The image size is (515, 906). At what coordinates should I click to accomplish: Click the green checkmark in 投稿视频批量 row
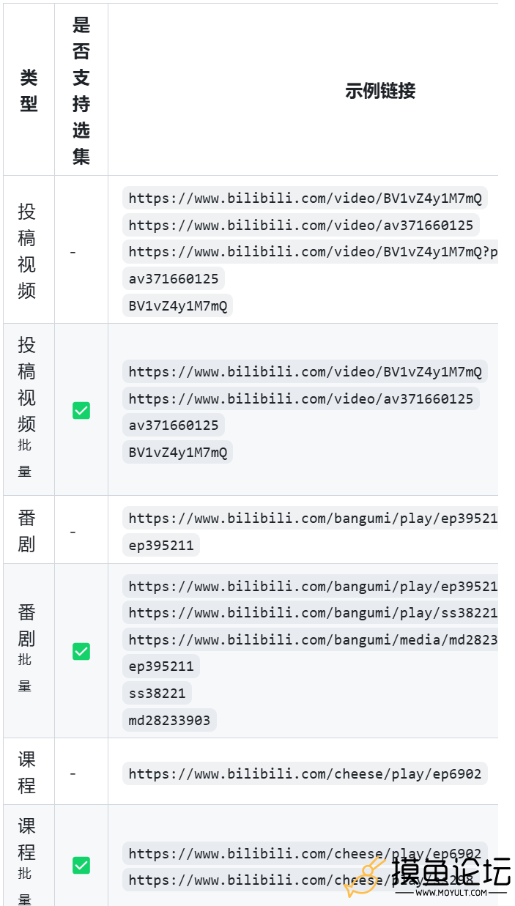81,411
